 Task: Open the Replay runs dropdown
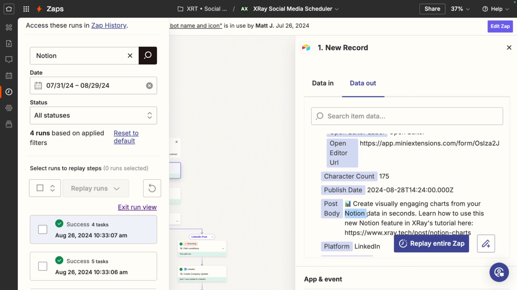pos(96,188)
